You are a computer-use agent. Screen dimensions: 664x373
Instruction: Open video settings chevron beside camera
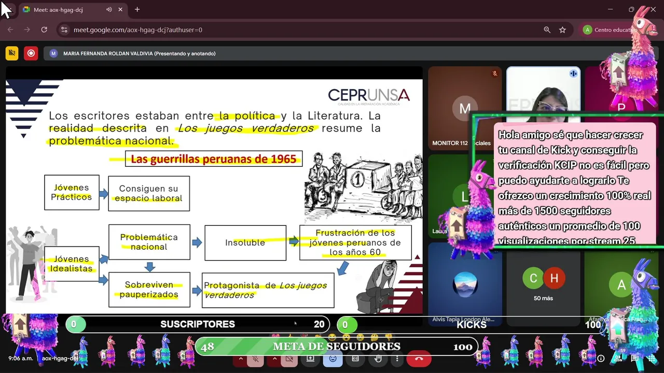(275, 358)
